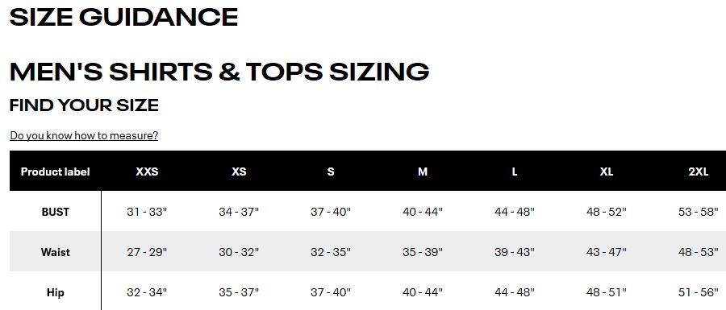Click the M waist measurement 35 - 39"
726x310 pixels.
[423, 252]
